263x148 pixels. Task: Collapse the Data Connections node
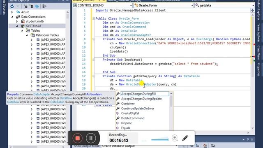12,17
